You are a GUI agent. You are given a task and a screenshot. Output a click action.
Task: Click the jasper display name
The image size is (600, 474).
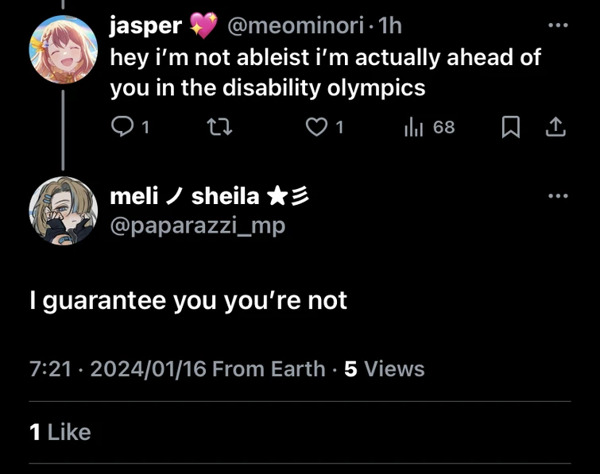click(145, 26)
